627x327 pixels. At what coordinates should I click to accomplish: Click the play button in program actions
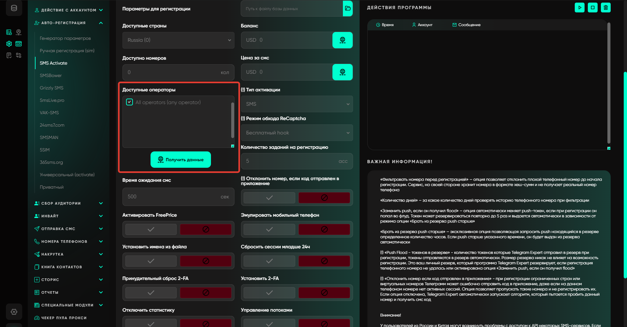pos(580,8)
